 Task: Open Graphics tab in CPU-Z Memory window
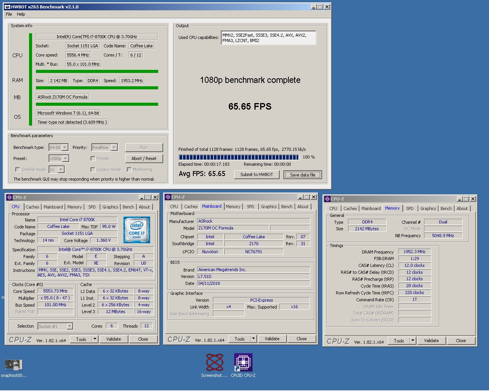coord(428,208)
